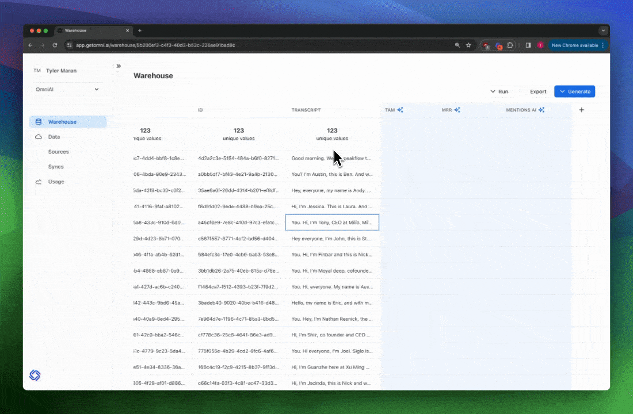Click New Chrome available button
This screenshot has width=633, height=414.
(x=577, y=45)
